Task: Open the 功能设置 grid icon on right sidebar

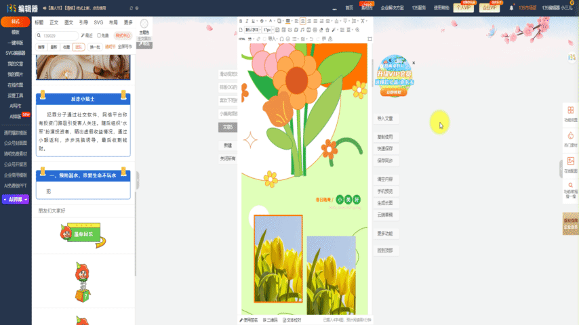Action: 570,110
